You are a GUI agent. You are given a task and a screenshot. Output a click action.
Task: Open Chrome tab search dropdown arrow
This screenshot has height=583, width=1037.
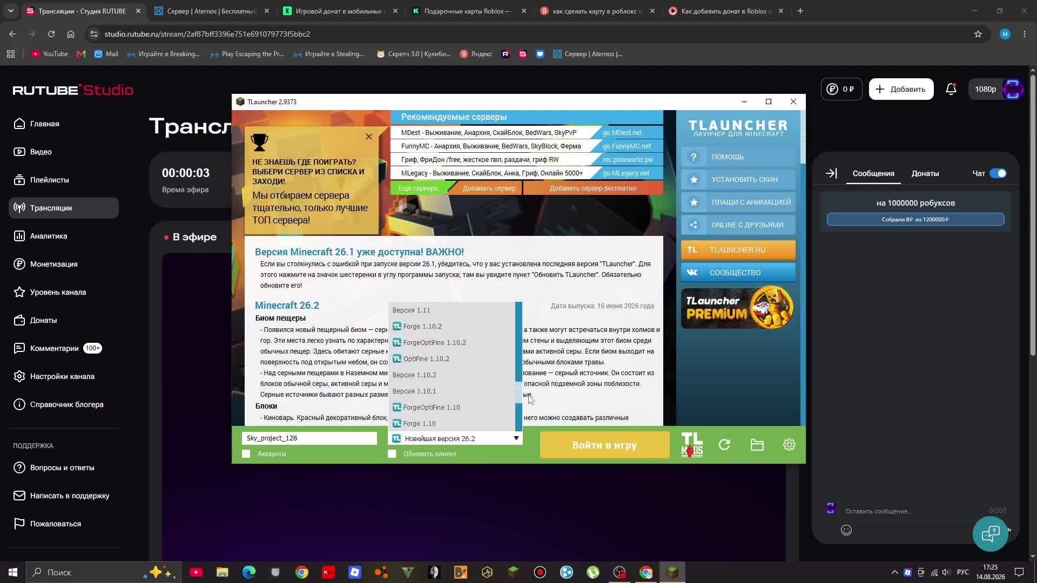coord(11,11)
